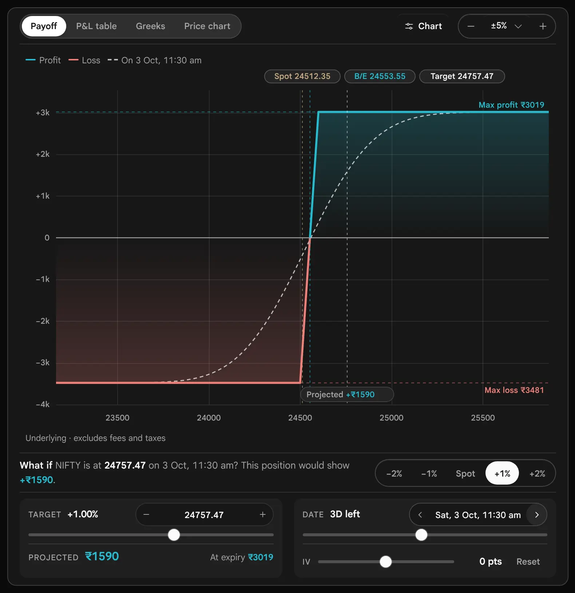The width and height of the screenshot is (575, 593).
Task: Toggle the Profit legend entry
Action: [x=43, y=60]
